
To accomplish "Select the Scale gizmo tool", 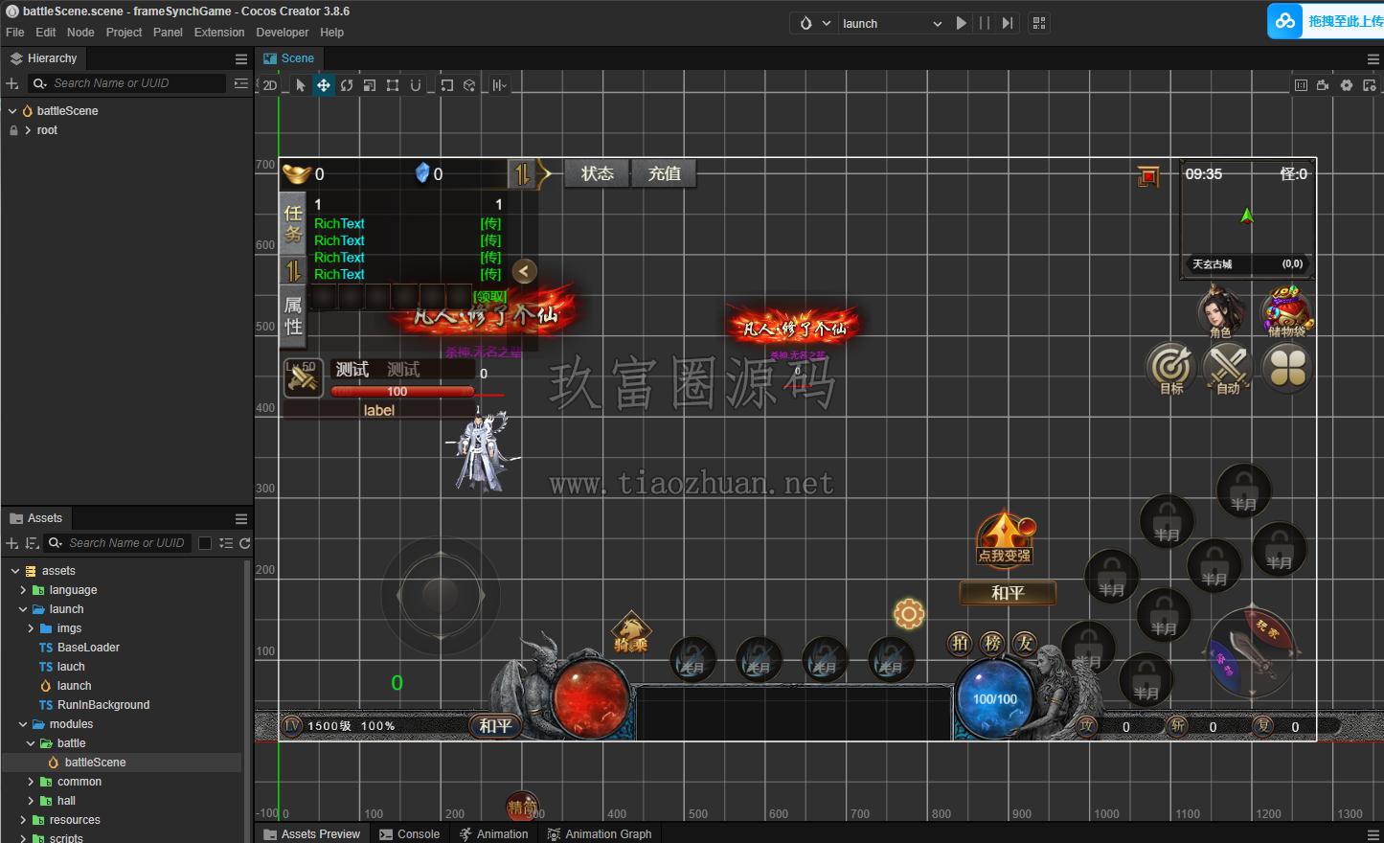I will click(370, 85).
